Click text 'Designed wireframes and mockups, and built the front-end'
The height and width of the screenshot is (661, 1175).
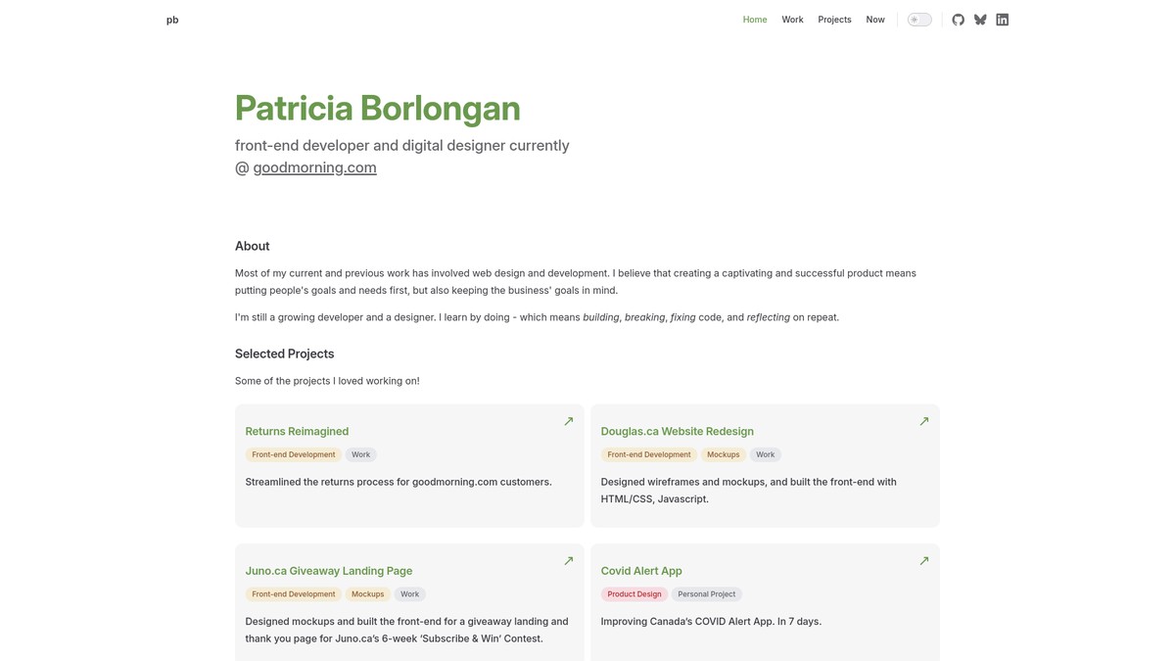[736, 482]
